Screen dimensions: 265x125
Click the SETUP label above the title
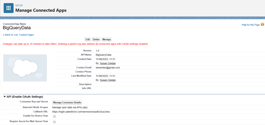[x=19, y=5]
